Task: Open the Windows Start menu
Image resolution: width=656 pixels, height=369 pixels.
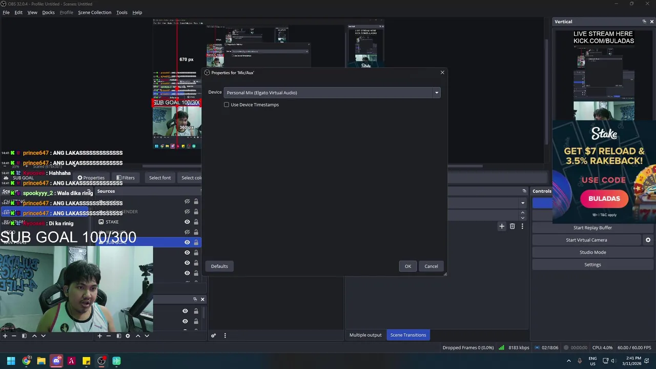Action: pyautogui.click(x=11, y=361)
